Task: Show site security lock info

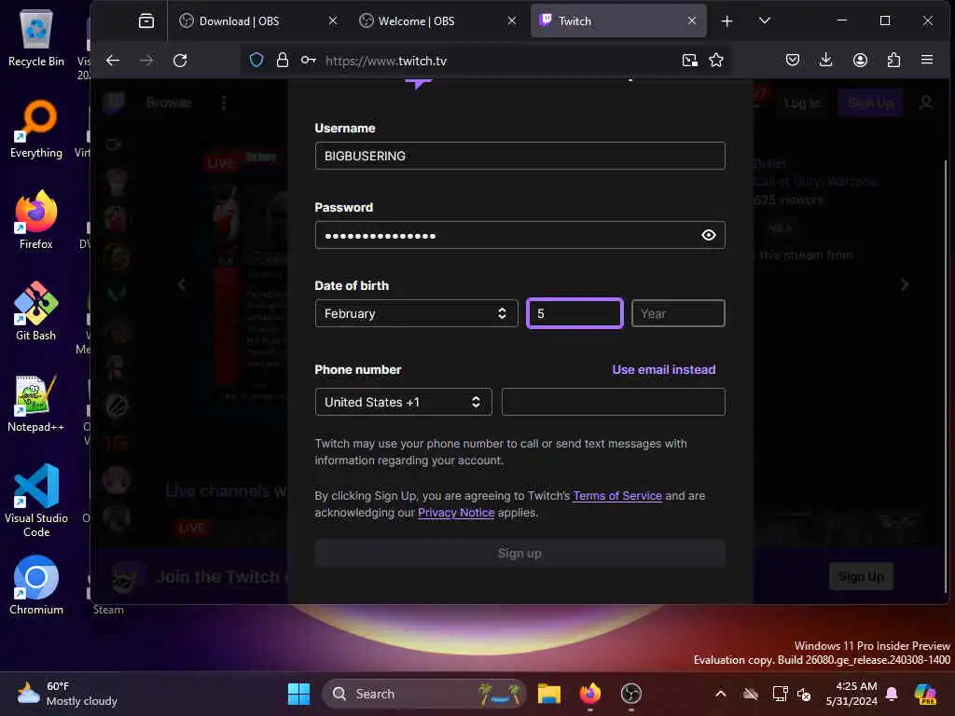Action: tap(282, 61)
